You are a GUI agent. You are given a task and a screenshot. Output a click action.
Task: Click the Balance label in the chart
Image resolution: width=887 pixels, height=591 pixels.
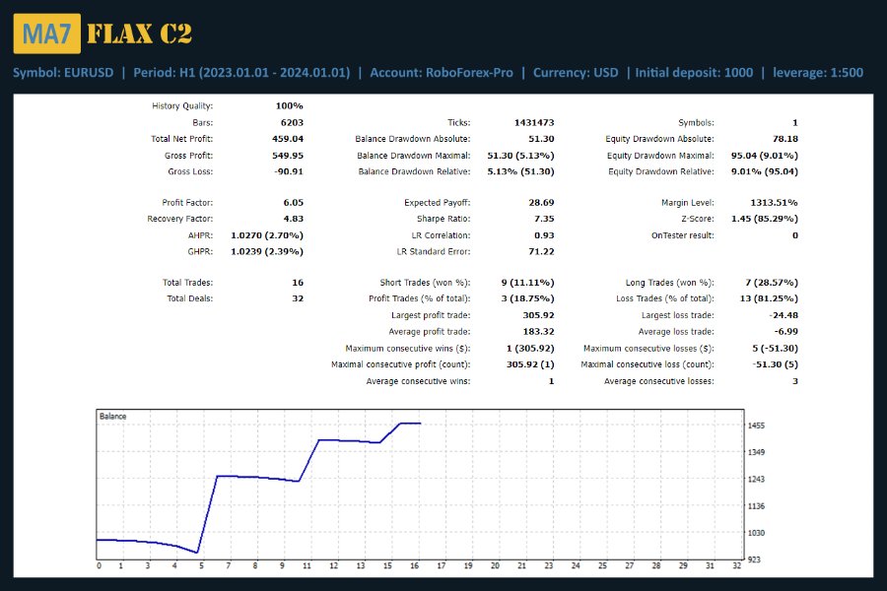(112, 417)
